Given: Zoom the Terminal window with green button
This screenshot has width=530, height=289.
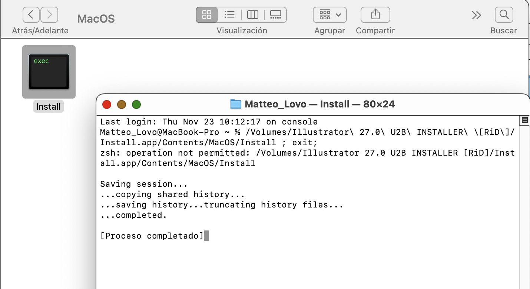Looking at the screenshot, I should [136, 104].
